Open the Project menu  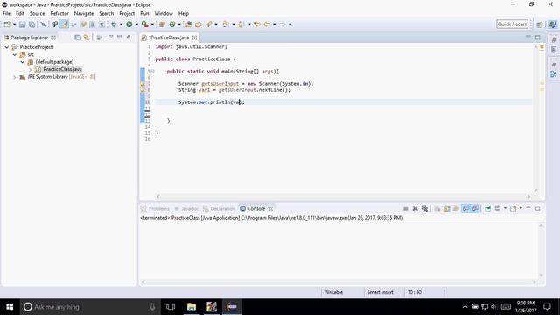tap(127, 14)
